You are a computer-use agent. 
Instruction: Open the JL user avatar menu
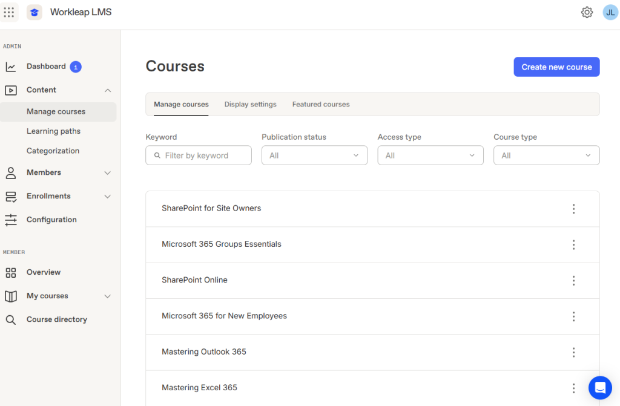[610, 12]
